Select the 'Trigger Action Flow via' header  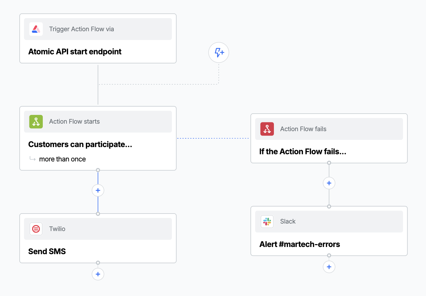[98, 29]
